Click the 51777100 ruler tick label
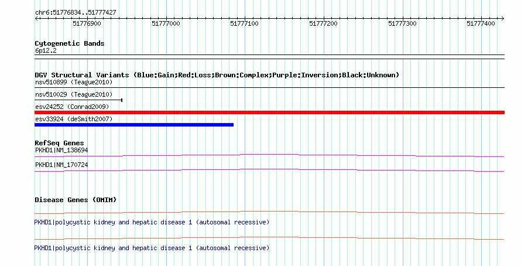 click(244, 23)
